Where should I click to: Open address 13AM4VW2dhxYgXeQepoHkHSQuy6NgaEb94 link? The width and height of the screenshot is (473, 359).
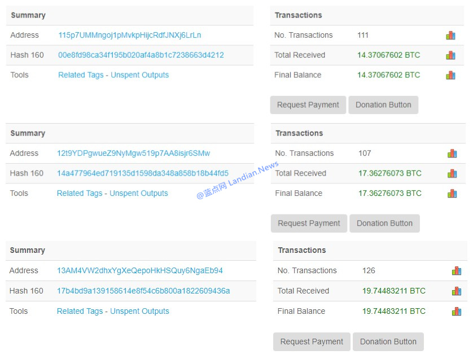click(139, 271)
